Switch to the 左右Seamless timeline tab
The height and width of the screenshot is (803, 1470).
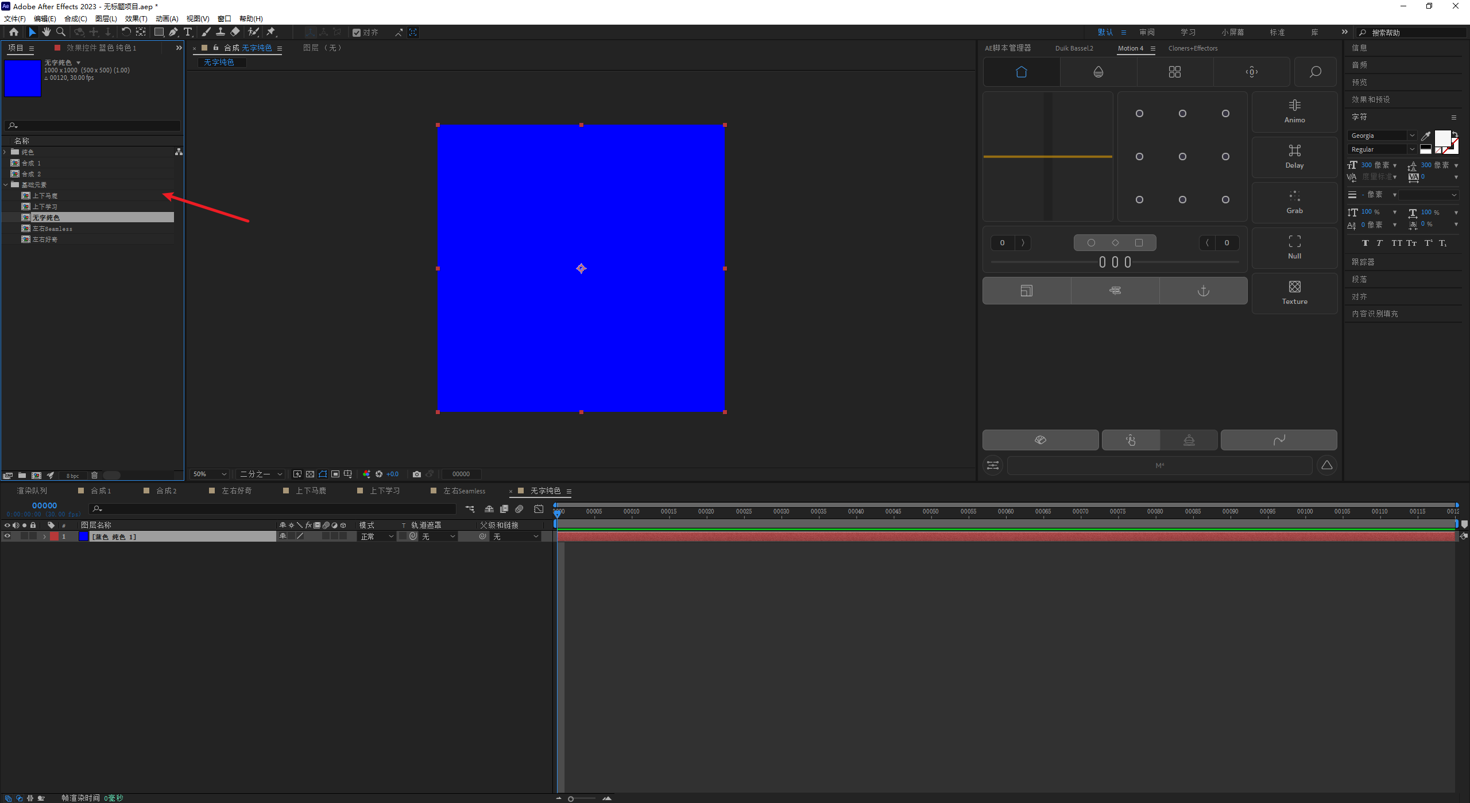point(464,491)
